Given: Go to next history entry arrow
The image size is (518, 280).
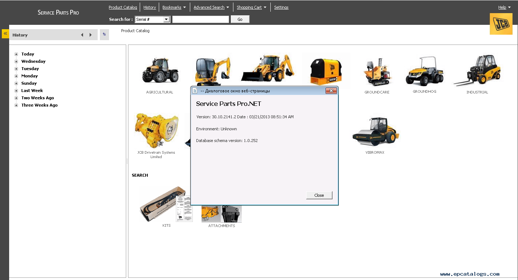Looking at the screenshot, I should pyautogui.click(x=91, y=35).
